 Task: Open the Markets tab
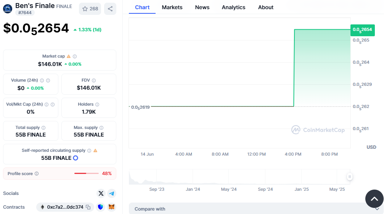(x=172, y=7)
